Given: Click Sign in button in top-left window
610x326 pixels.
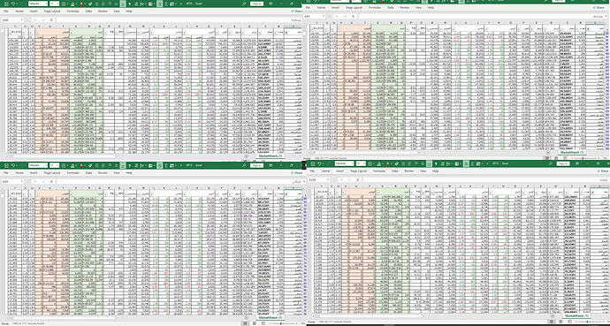Looking at the screenshot, I should pyautogui.click(x=256, y=4).
